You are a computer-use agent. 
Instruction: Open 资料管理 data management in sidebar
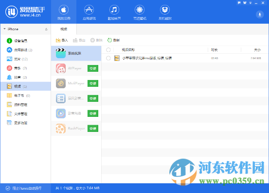tap(26, 105)
